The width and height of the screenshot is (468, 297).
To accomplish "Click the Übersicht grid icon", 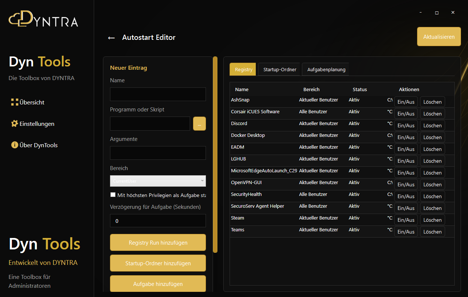I will click(15, 102).
